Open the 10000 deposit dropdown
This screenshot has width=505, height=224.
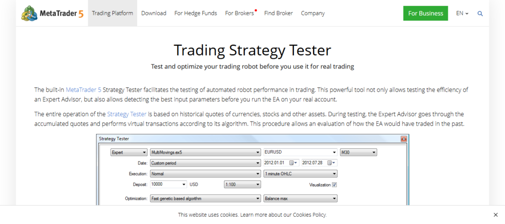(x=169, y=185)
